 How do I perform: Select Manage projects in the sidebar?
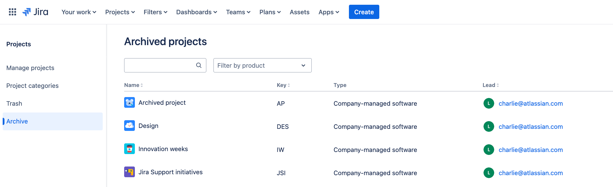pos(30,68)
